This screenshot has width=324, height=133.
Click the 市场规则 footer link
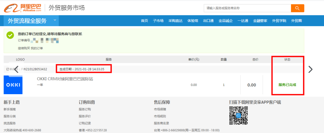[160, 116]
